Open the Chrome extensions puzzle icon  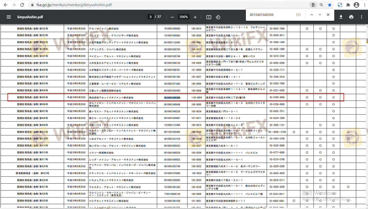pyautogui.click(x=348, y=5)
